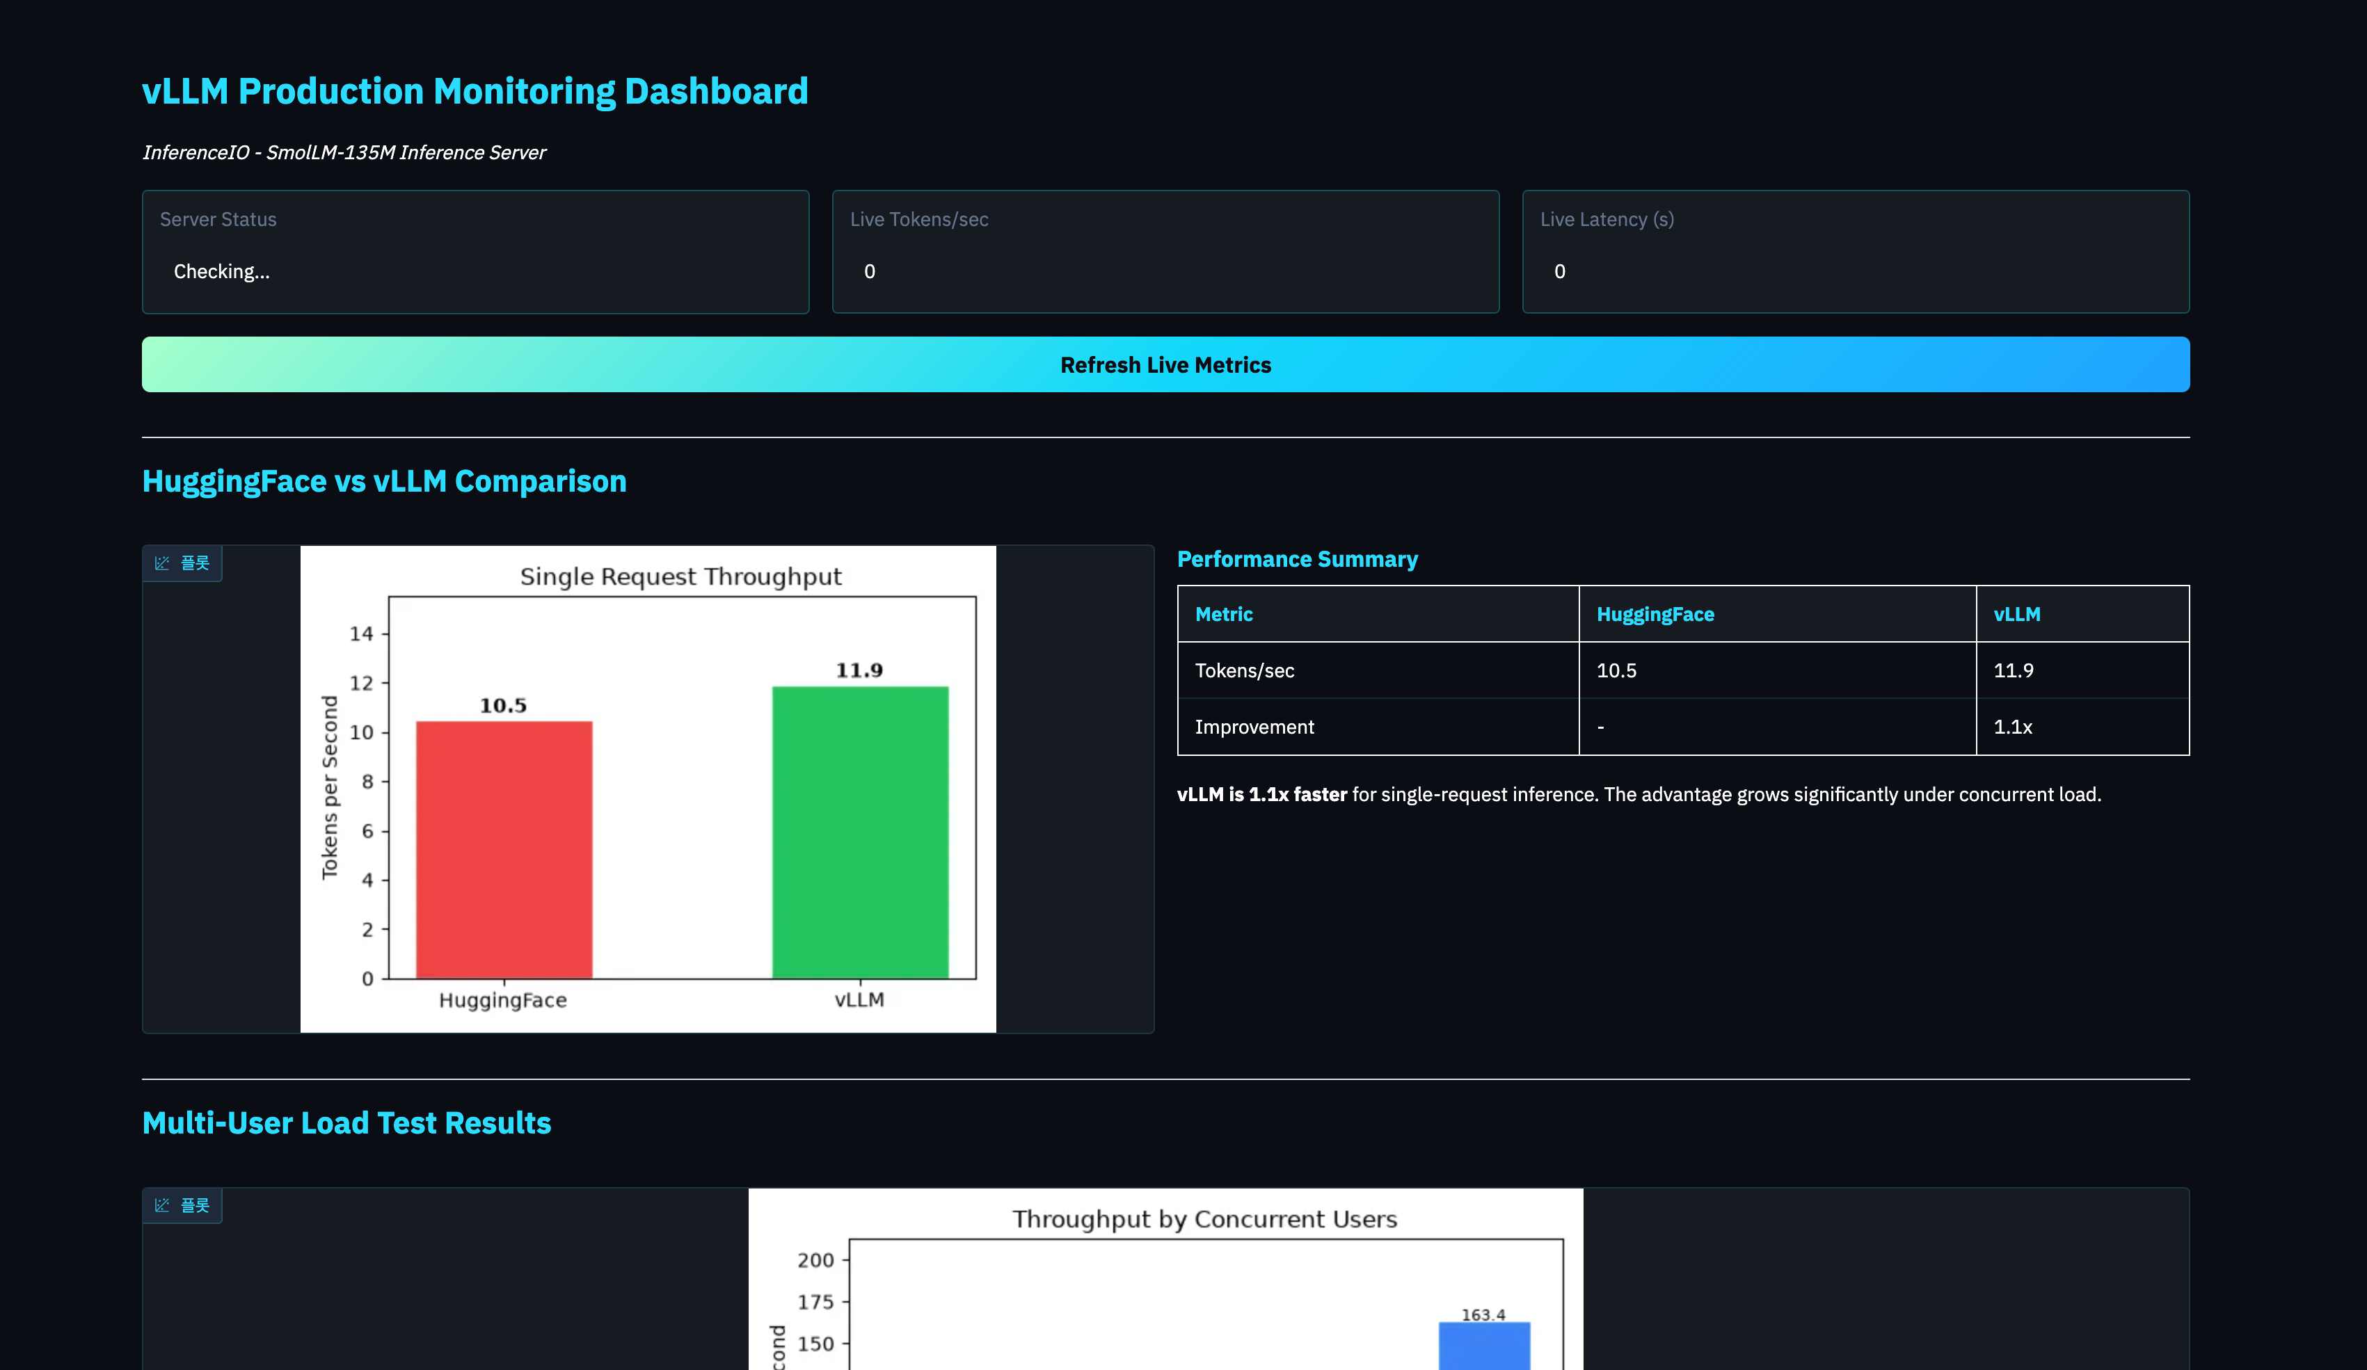Select the Live Tokens/sec value field
The height and width of the screenshot is (1370, 2367).
1165,271
